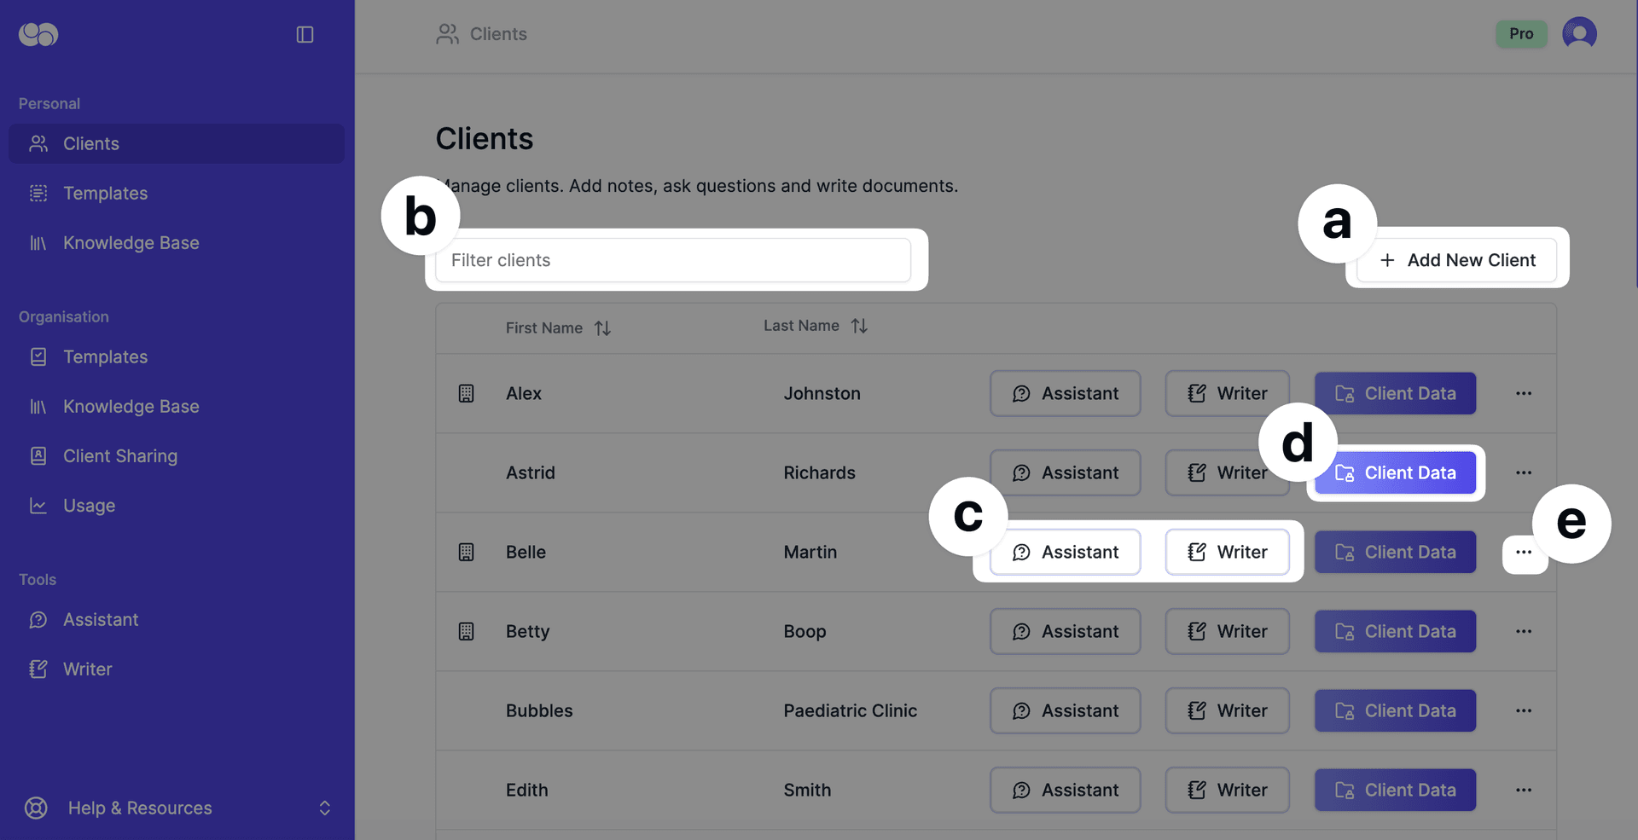Screen dimensions: 1638x840
Task: Select the Client Sharing icon
Action: click(38, 455)
